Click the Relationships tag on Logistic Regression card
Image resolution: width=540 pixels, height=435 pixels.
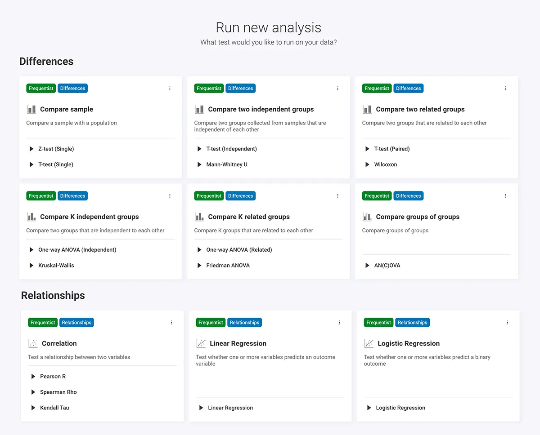coord(412,323)
